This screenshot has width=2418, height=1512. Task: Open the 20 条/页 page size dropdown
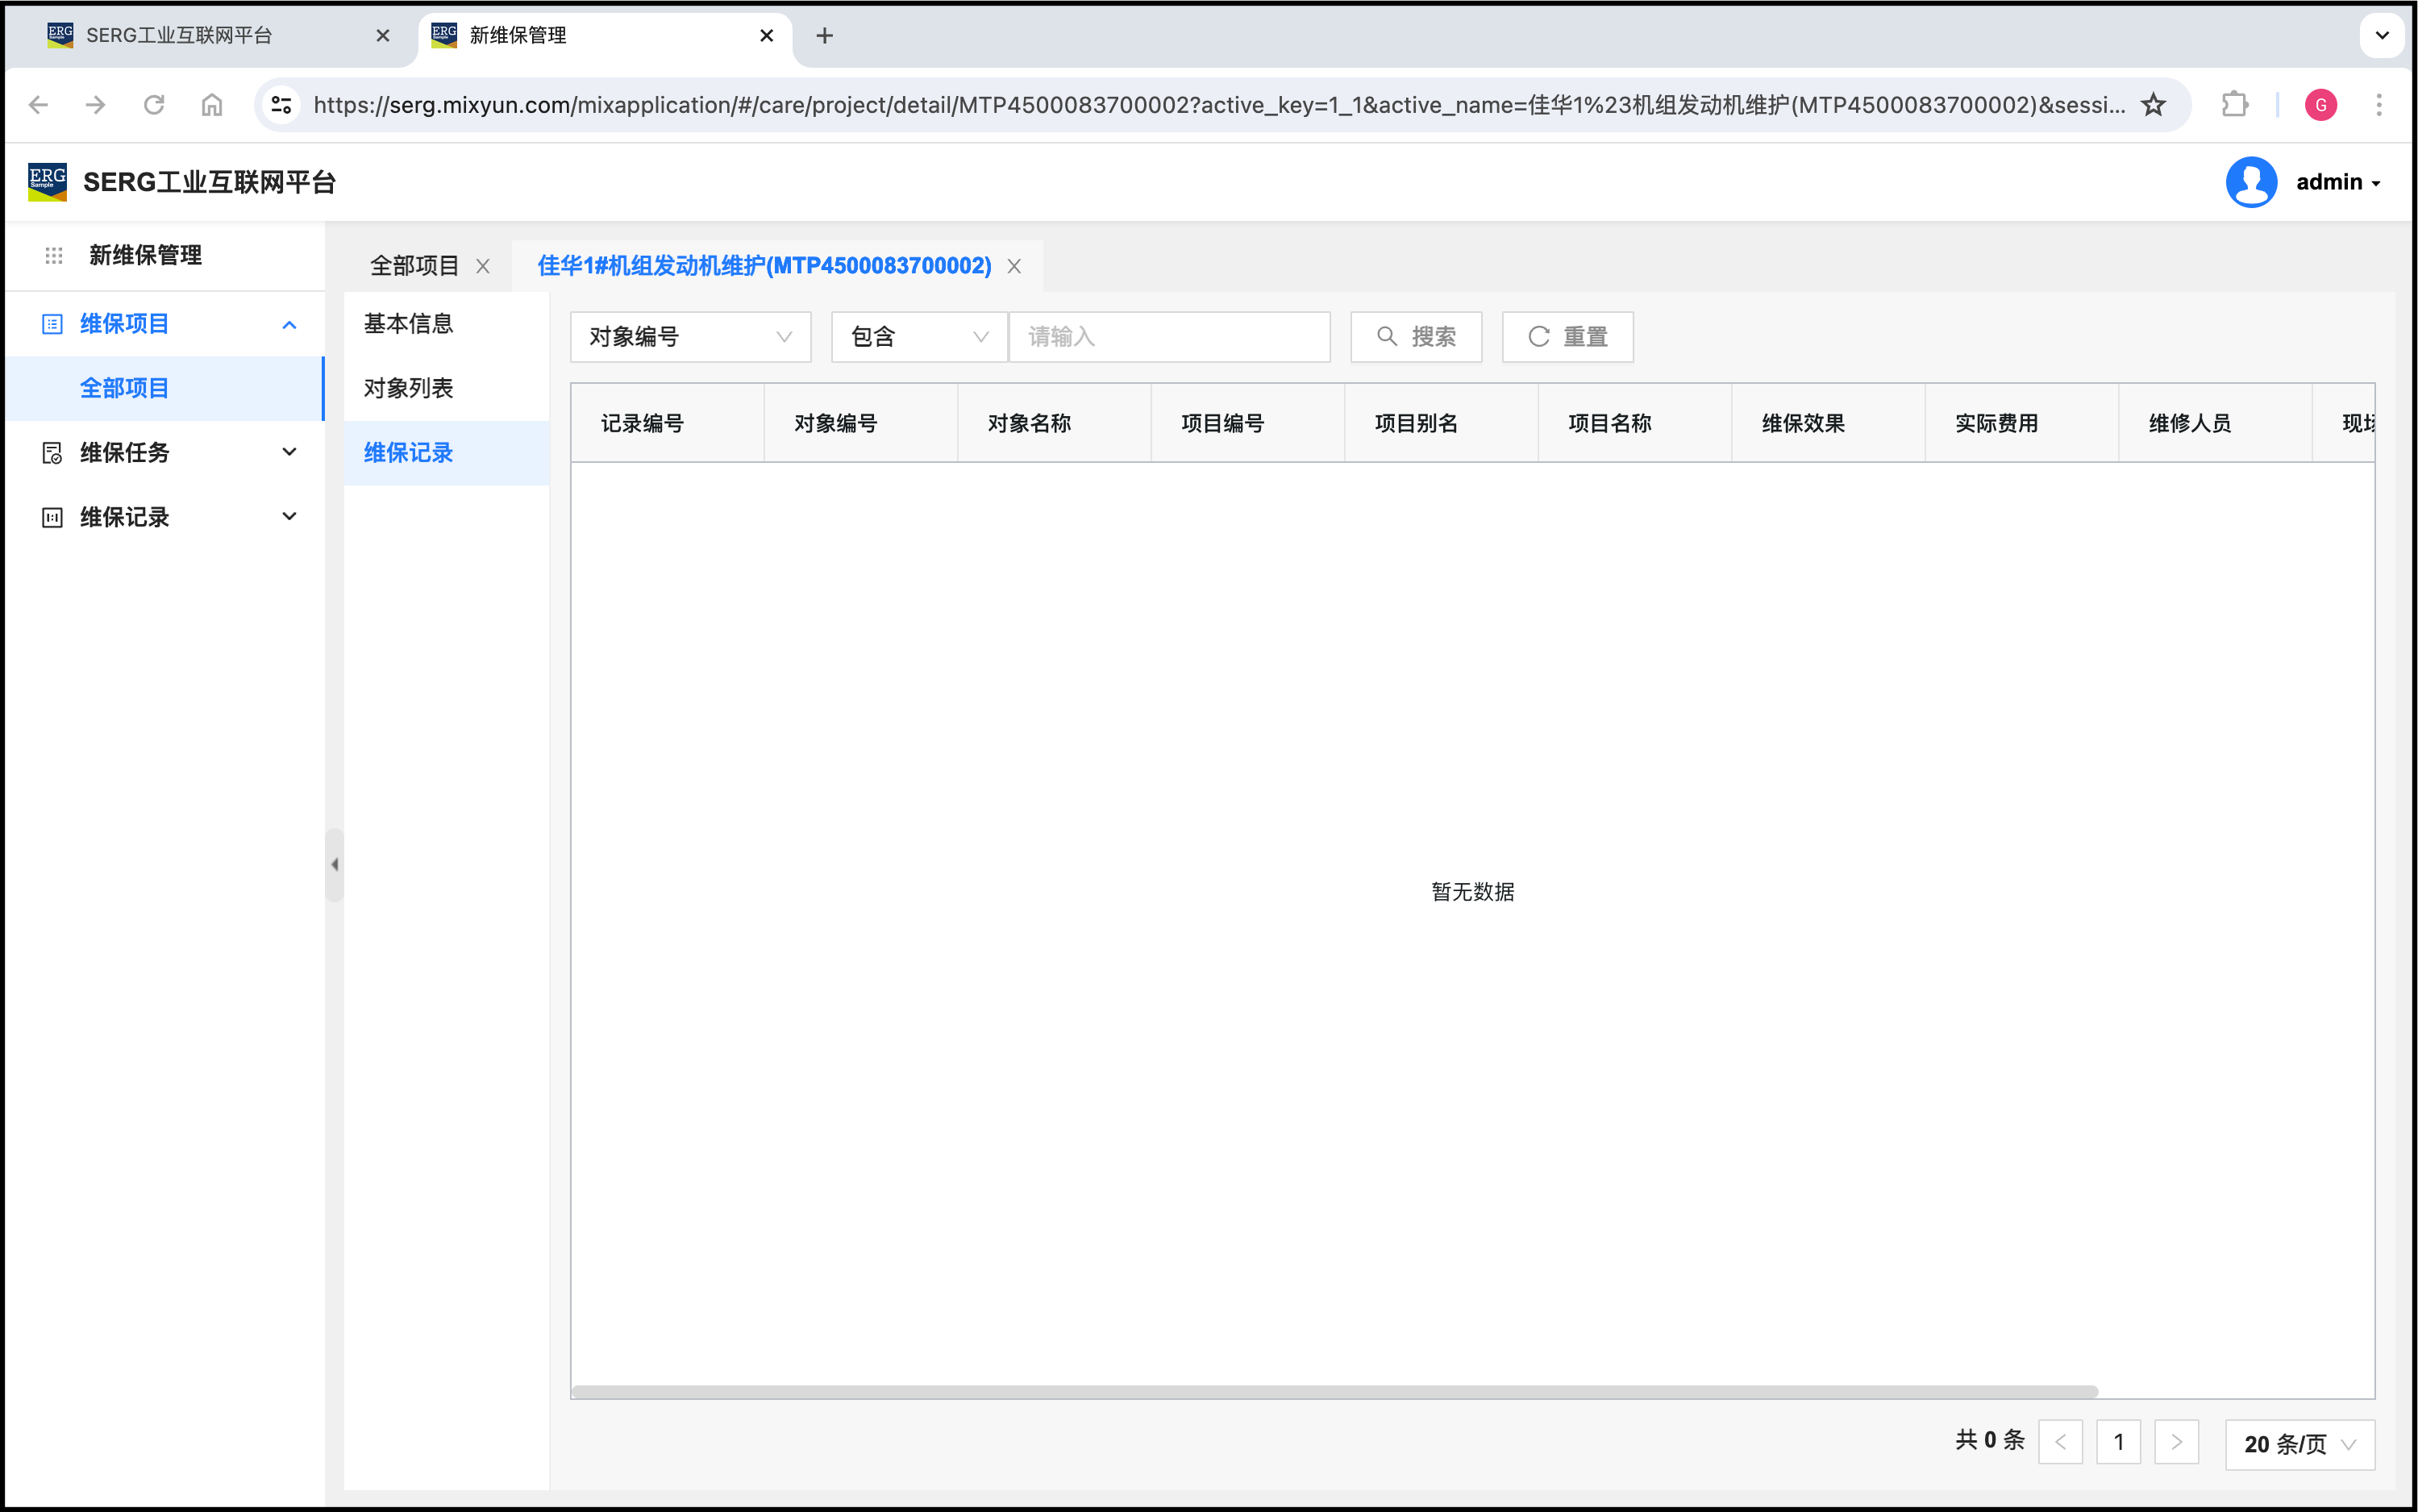pos(2299,1444)
